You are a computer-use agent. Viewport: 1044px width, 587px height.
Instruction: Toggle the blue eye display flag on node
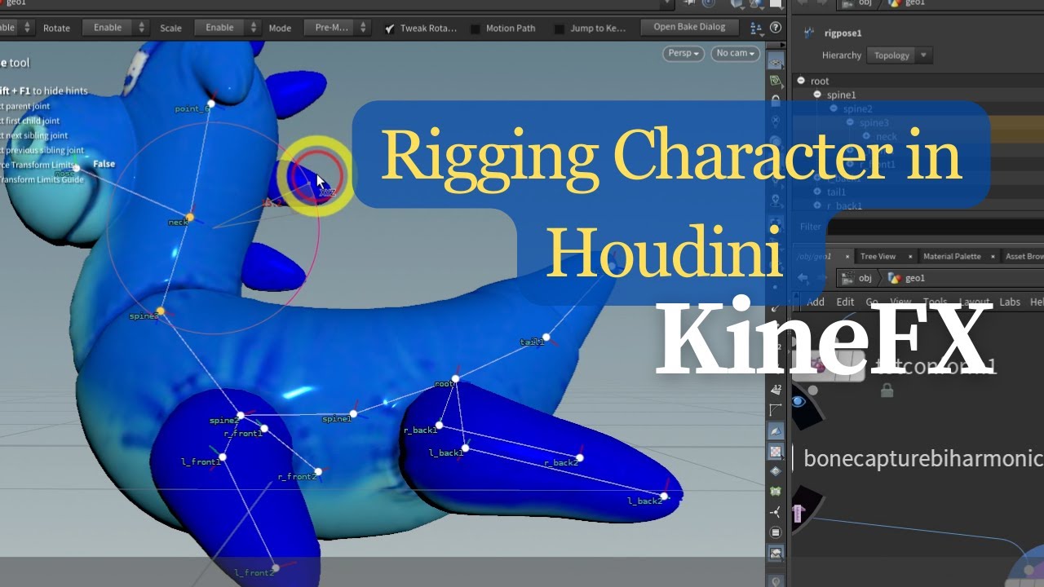(798, 401)
